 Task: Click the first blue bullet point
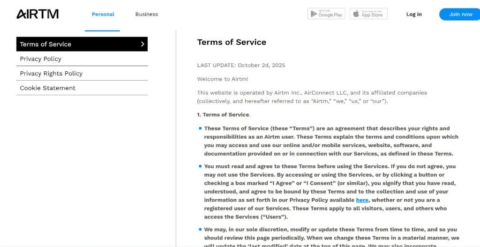coord(200,128)
